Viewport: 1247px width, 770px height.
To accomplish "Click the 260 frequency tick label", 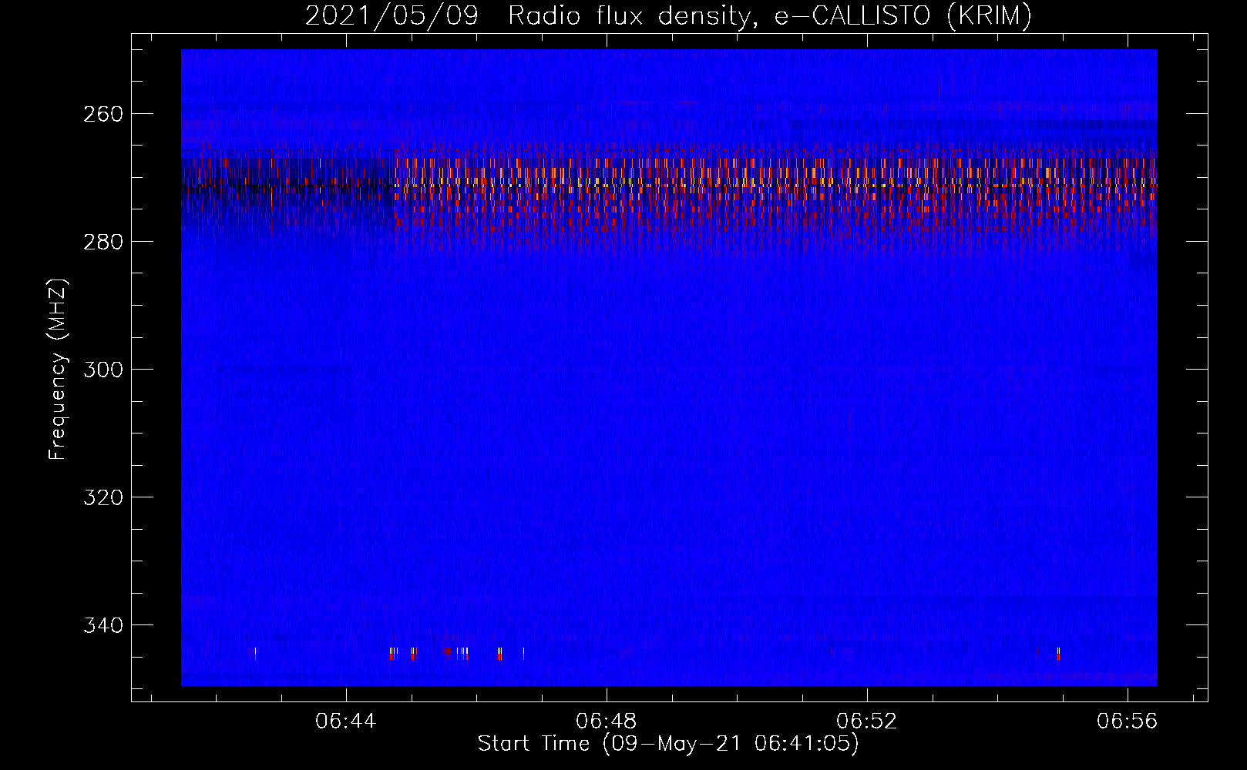I will coord(103,114).
